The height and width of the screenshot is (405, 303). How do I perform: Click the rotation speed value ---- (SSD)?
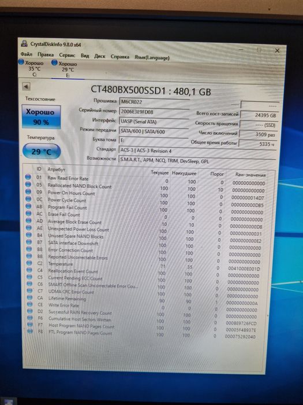(x=259, y=125)
